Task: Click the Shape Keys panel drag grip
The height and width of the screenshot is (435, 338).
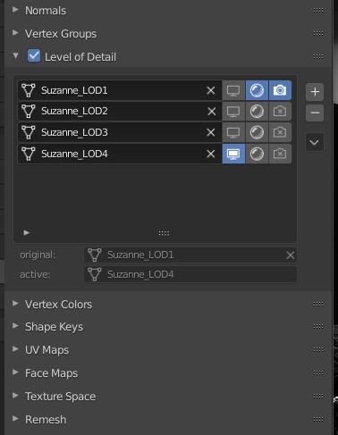Action: 318,326
